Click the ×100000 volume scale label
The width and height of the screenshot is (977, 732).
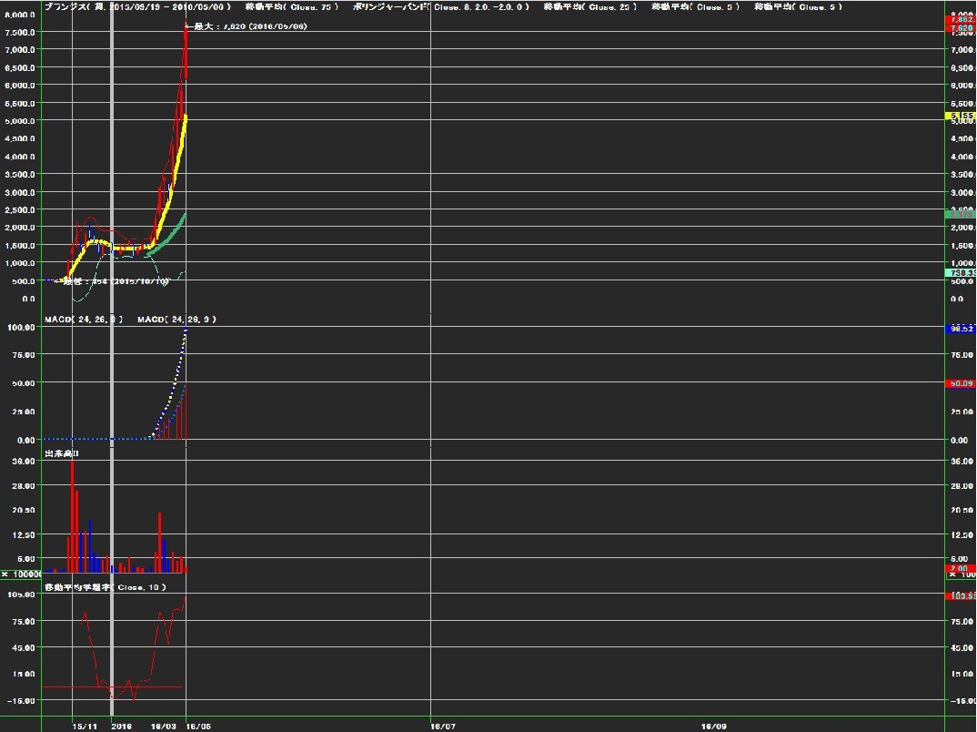pyautogui.click(x=20, y=574)
